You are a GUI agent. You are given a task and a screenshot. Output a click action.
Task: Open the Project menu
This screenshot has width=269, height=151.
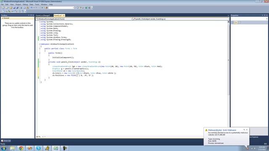(18, 5)
